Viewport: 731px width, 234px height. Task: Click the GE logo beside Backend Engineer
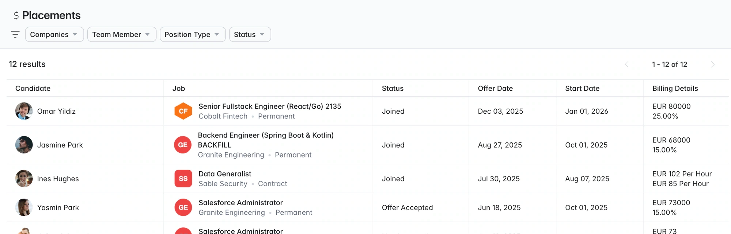coord(183,145)
